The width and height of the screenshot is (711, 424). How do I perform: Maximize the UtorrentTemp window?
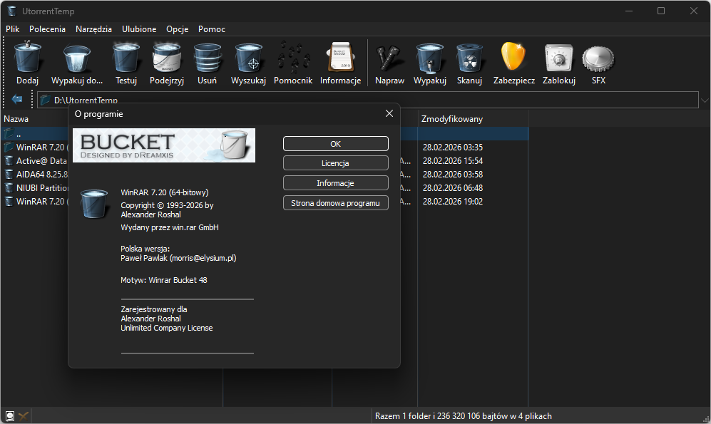pos(661,11)
